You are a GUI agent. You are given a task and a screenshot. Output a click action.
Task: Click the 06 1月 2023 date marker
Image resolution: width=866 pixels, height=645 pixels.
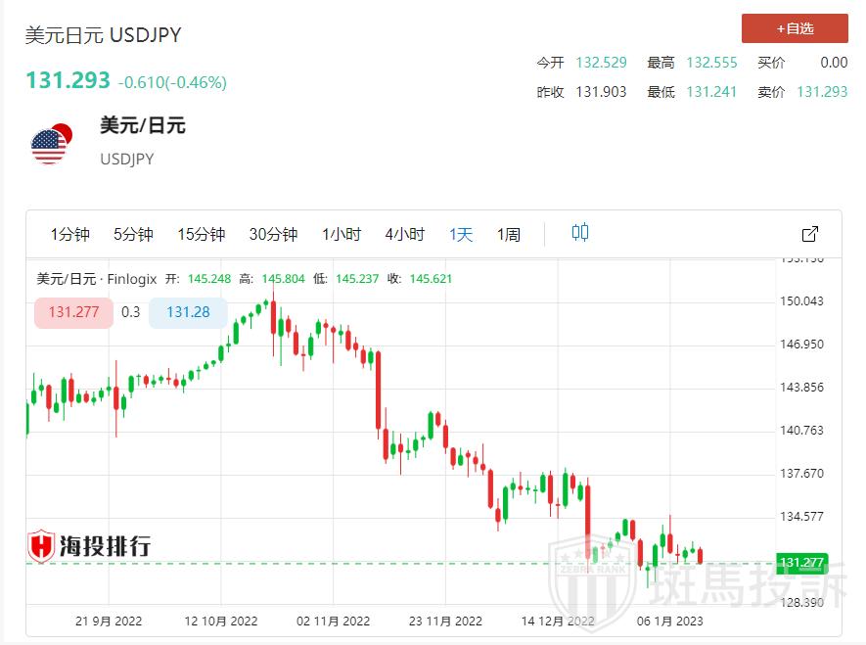[669, 622]
